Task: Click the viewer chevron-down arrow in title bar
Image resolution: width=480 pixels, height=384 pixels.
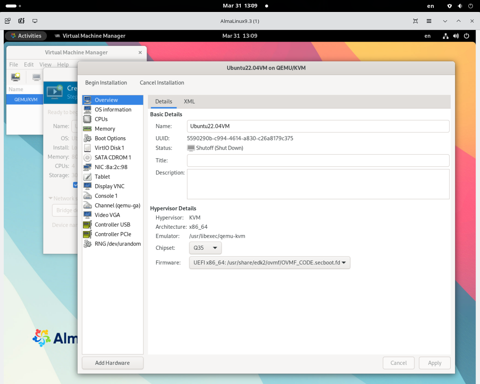Action: tap(445, 21)
